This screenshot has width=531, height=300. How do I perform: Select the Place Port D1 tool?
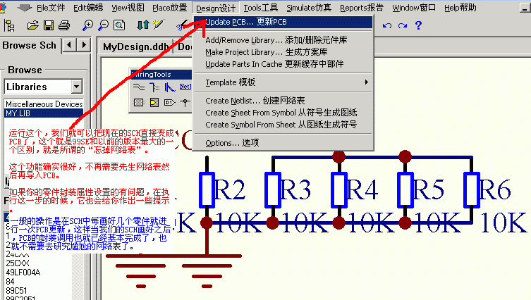tap(170, 102)
